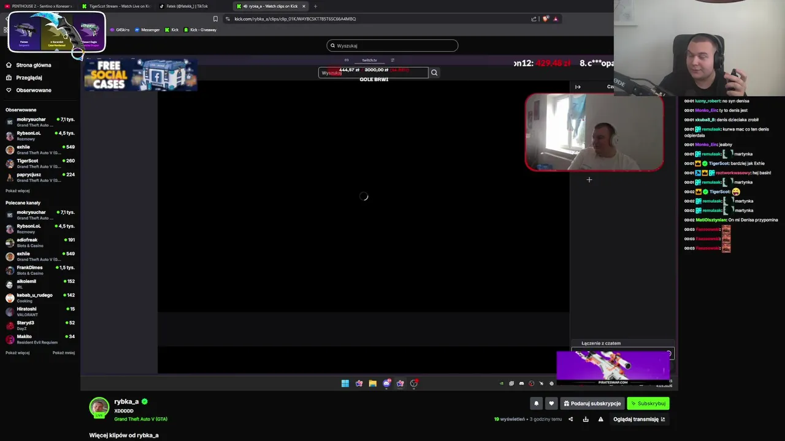The height and width of the screenshot is (441, 785).
Task: Click green Subskrybuj button
Action: (x=648, y=404)
